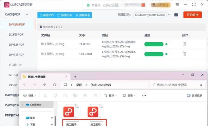This screenshot has width=208, height=126.
Task: Click the file name 施工图纸- (2).dwg
Action: [53, 44]
